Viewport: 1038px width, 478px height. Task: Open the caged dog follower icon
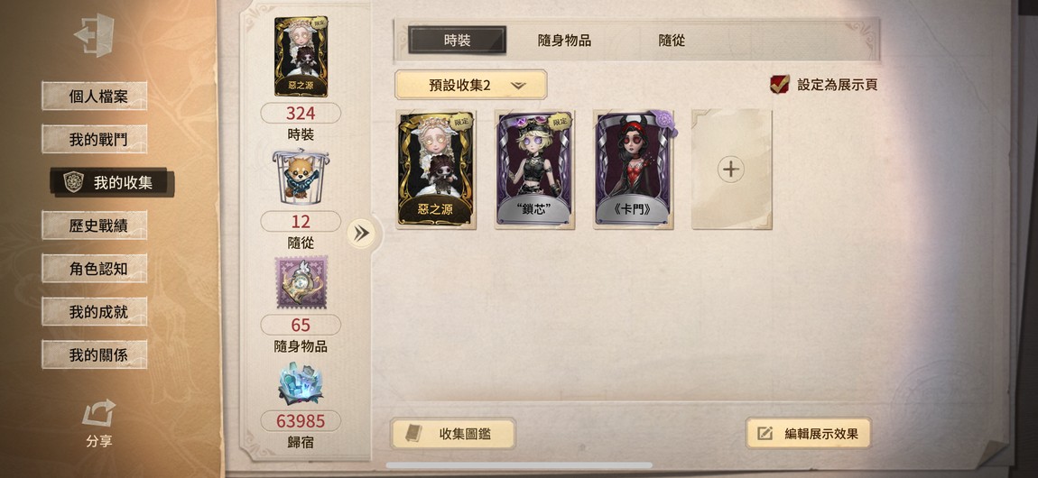pos(301,177)
